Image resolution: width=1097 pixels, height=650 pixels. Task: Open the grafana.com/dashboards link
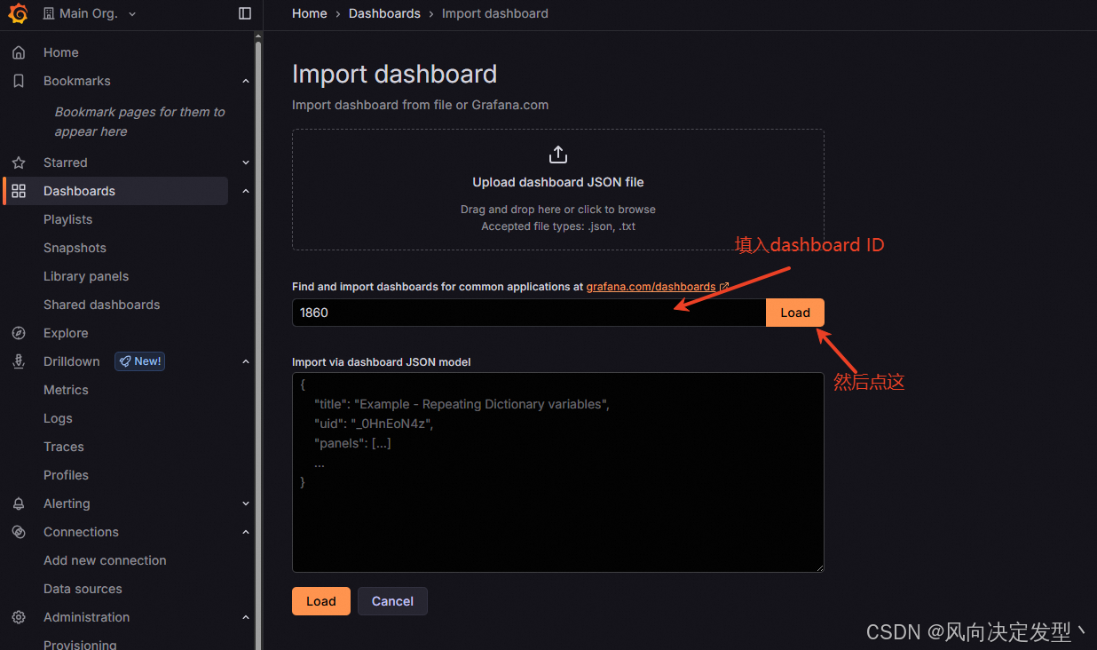click(x=651, y=287)
